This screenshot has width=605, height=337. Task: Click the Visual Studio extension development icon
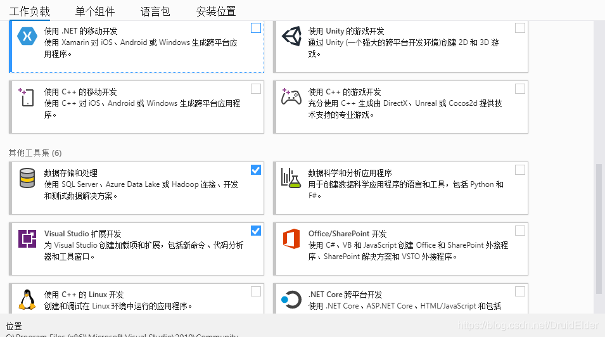[x=27, y=239]
